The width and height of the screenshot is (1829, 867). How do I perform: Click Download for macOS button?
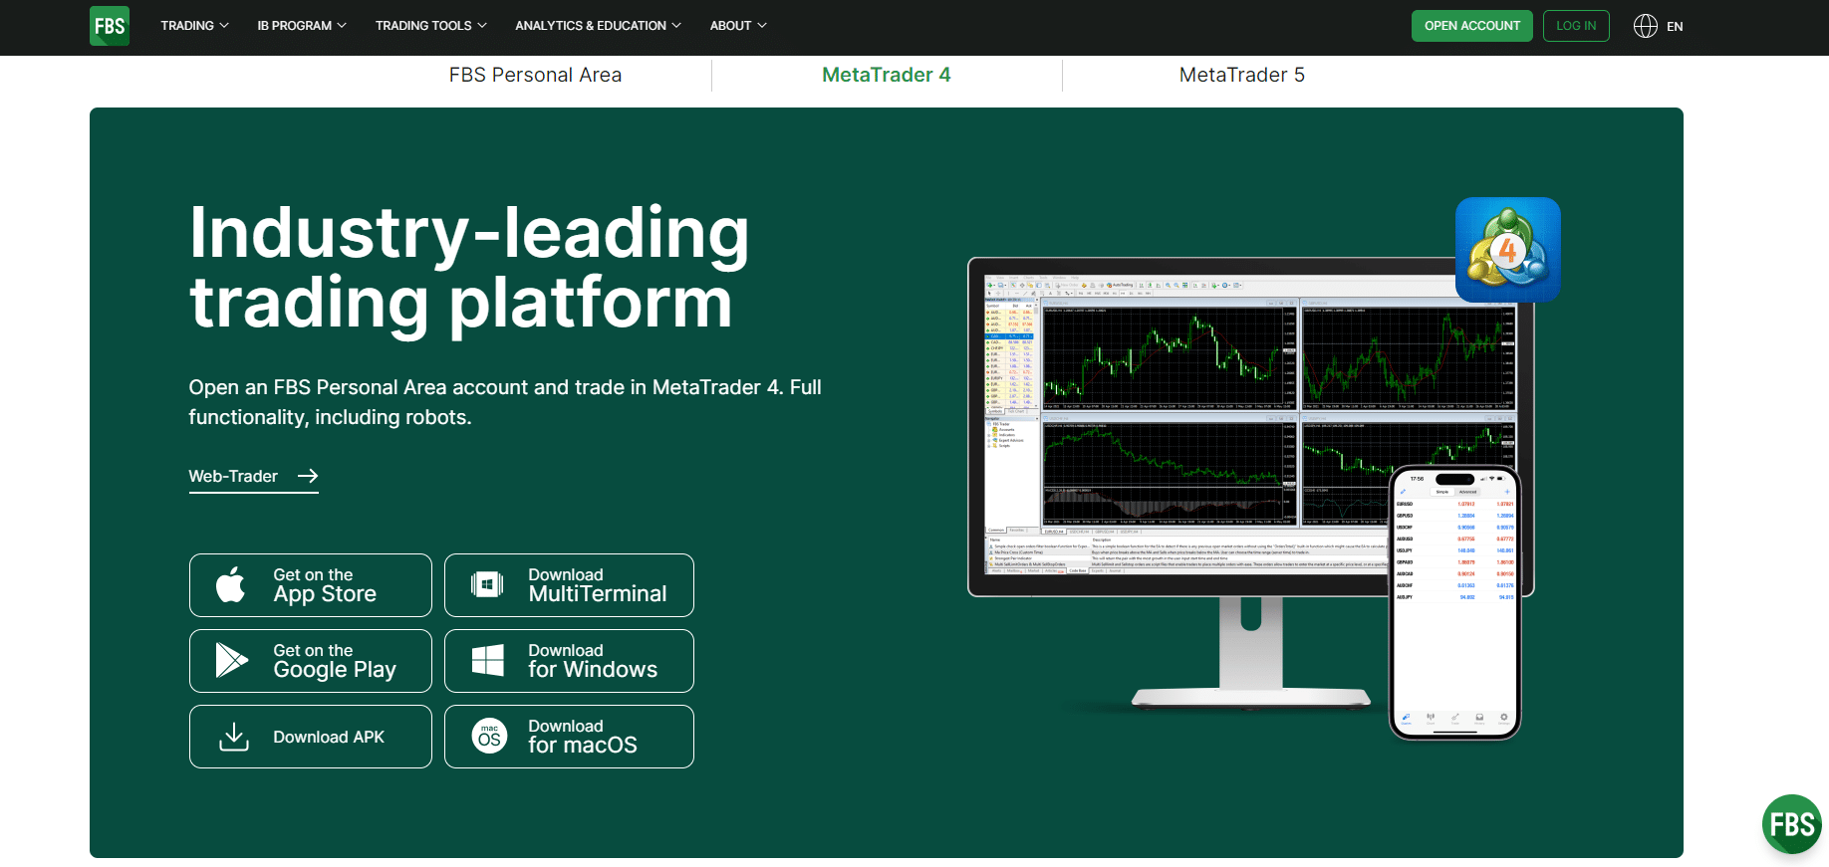(x=569, y=737)
